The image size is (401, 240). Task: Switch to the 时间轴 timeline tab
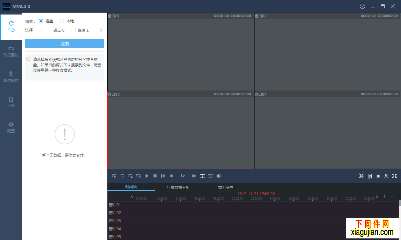pos(131,187)
